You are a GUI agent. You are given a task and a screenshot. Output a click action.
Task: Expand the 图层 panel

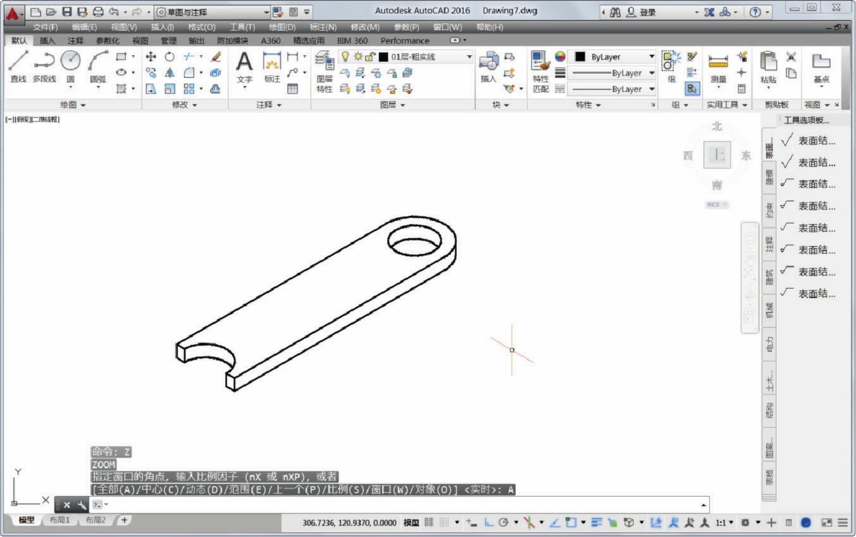click(x=393, y=105)
